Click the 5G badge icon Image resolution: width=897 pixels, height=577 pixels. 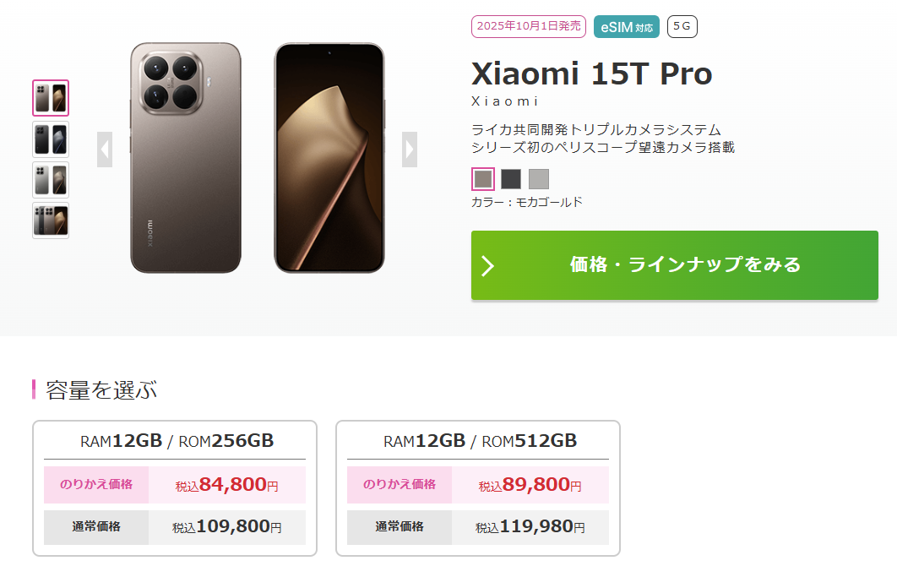click(682, 26)
